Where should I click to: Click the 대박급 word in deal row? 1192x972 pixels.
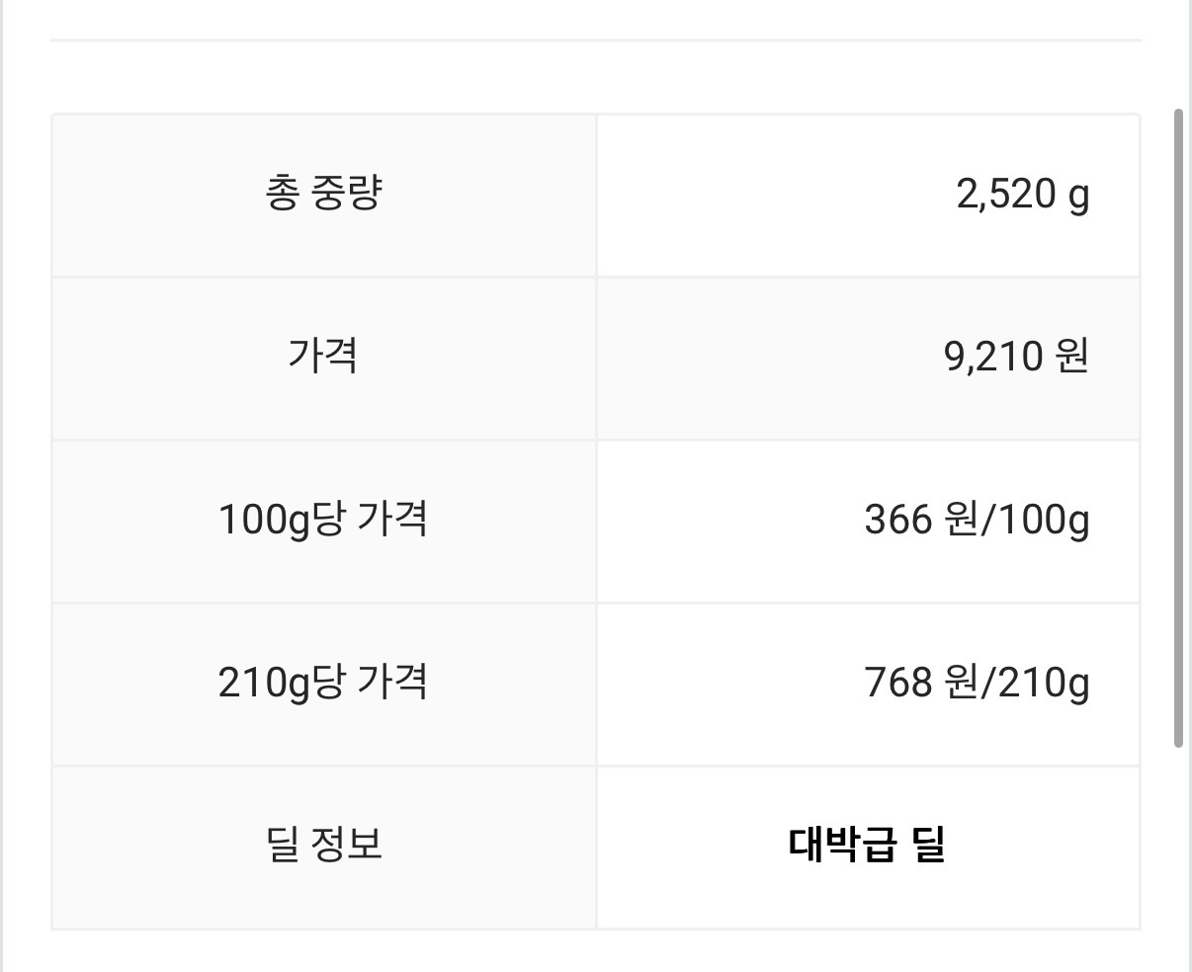(843, 845)
